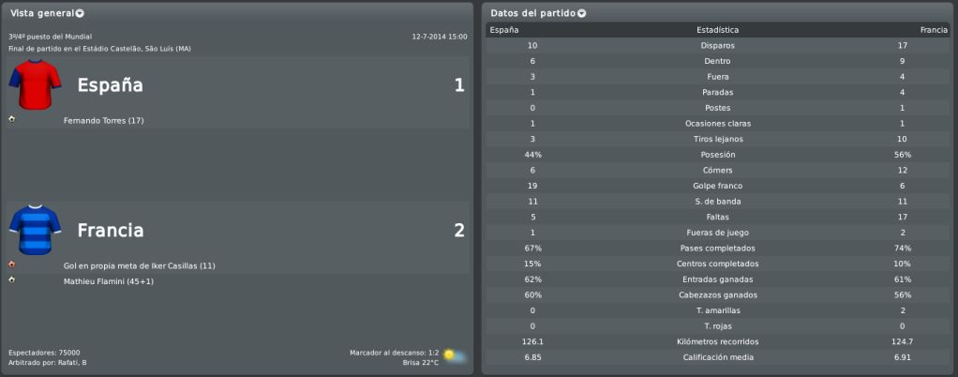Click the goal ball icon beside Fernando Torres

pos(11,119)
